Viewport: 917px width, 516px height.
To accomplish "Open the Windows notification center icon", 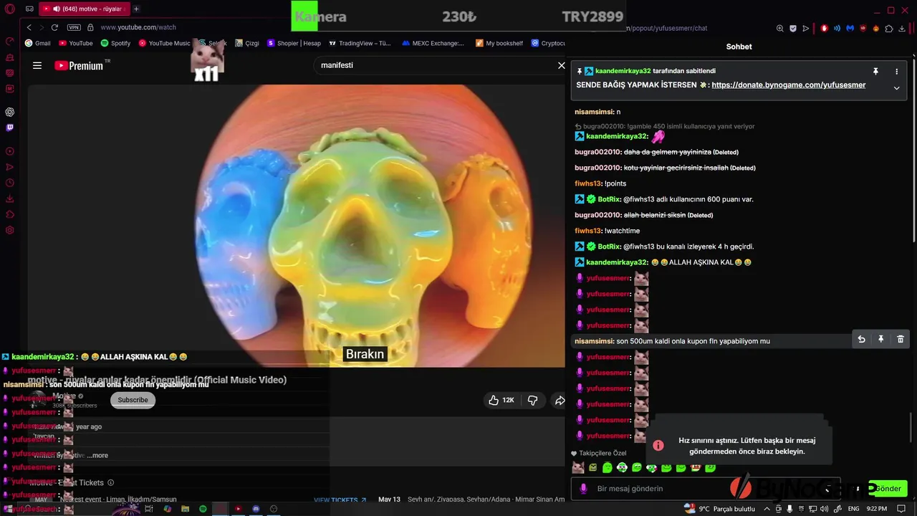I will tap(902, 509).
